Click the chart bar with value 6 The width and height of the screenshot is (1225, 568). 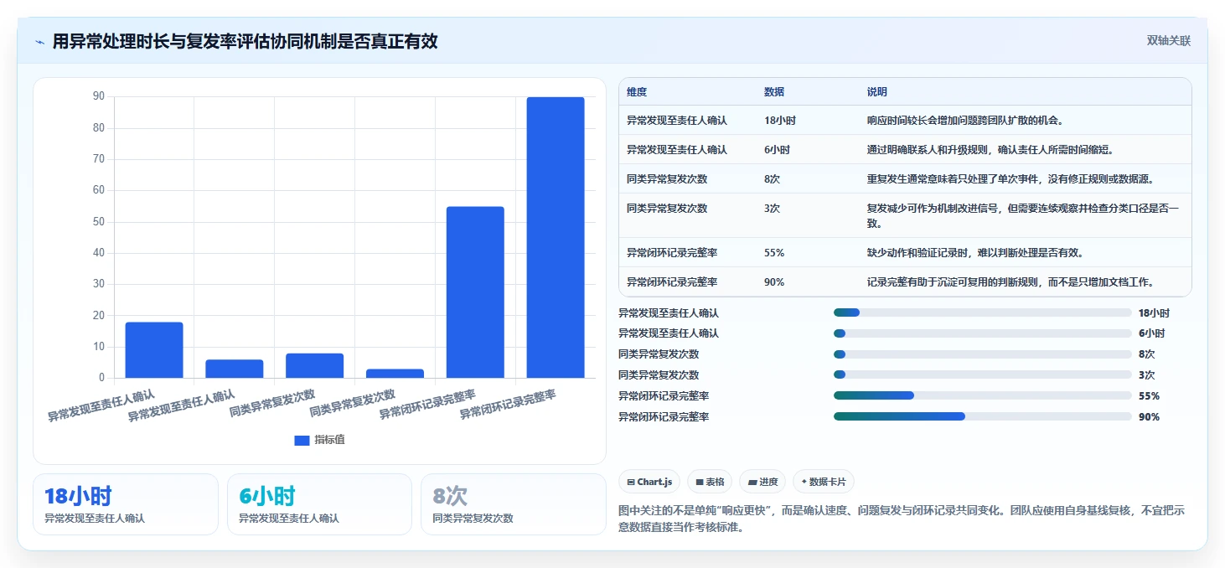[235, 369]
